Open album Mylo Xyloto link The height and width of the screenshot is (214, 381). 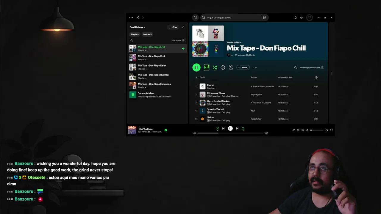pos(256,95)
